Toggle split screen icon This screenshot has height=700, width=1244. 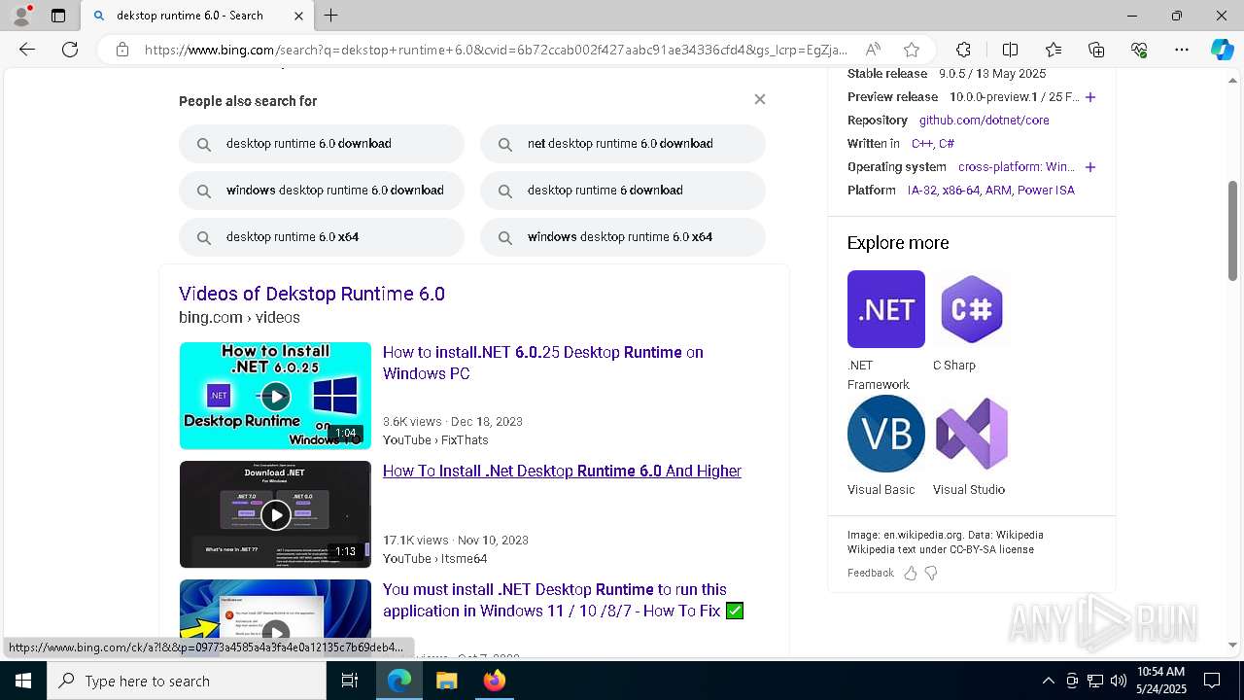click(1010, 50)
